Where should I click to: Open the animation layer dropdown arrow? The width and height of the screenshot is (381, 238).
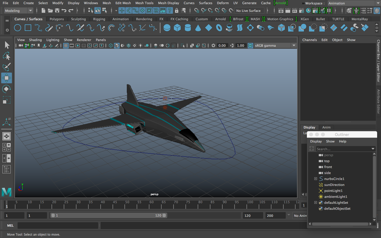(x=288, y=215)
